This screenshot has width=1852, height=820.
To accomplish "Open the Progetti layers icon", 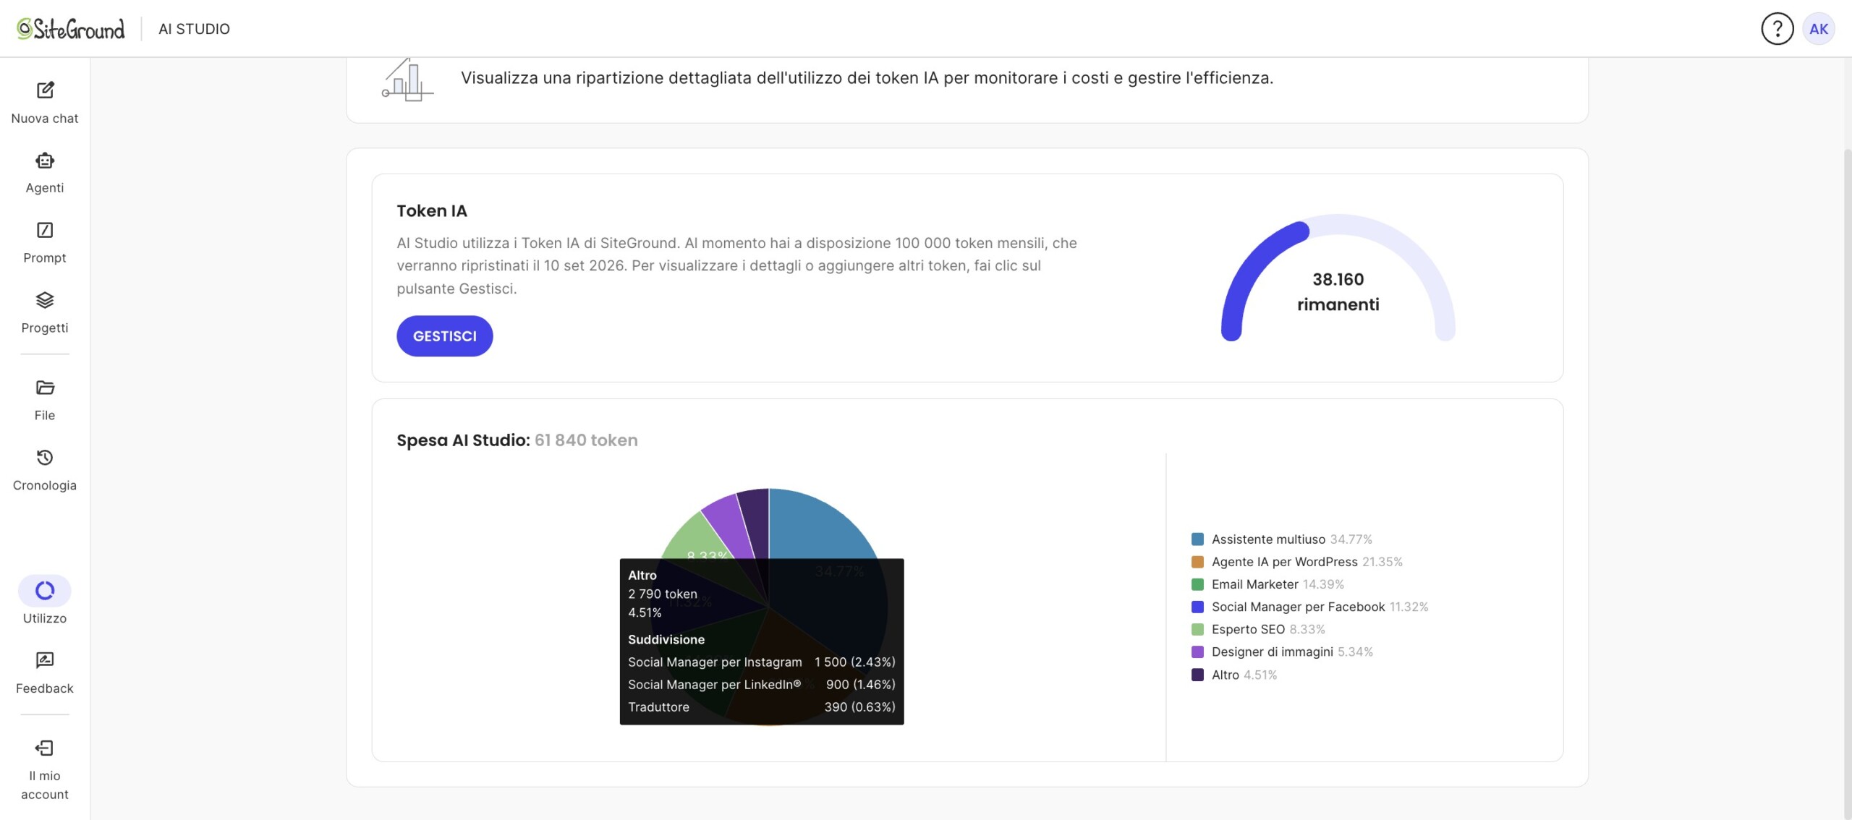I will [45, 300].
